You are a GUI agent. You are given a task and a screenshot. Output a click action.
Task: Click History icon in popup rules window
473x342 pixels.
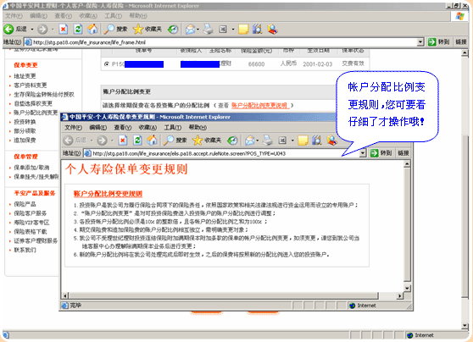click(232, 141)
